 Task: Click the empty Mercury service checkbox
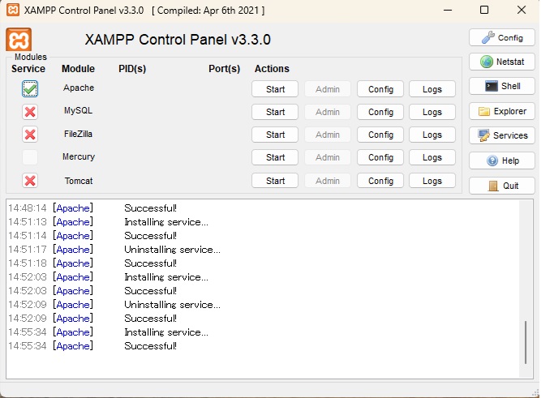point(30,157)
